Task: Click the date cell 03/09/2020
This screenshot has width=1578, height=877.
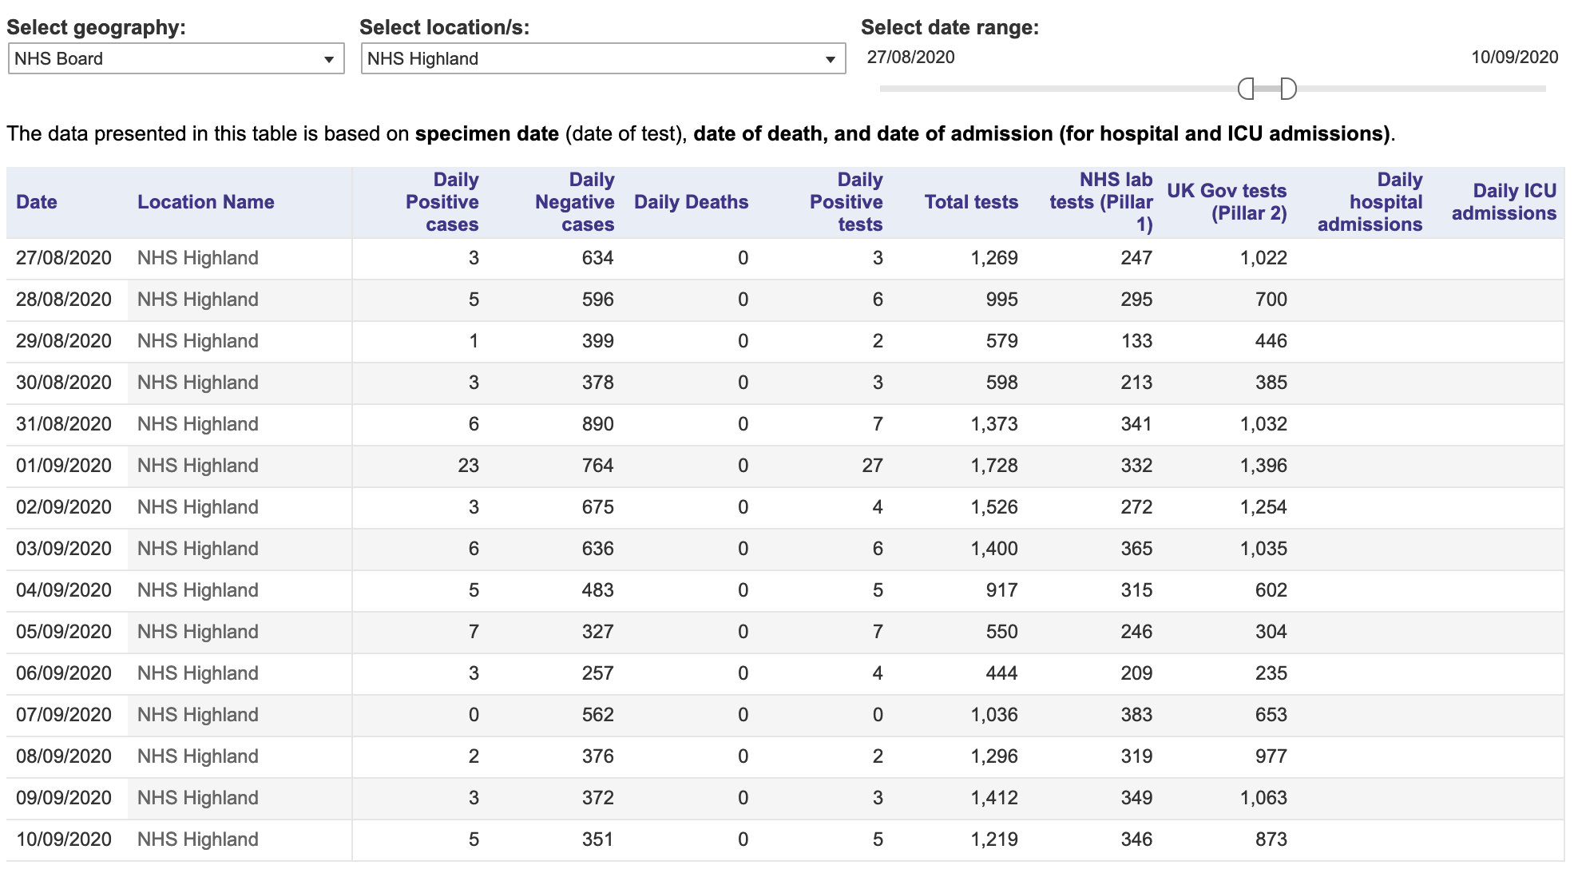Action: (64, 549)
